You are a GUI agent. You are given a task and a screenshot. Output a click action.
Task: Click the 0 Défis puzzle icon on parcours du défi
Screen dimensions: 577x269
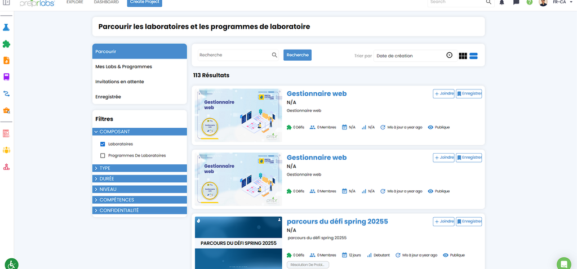tap(289, 255)
